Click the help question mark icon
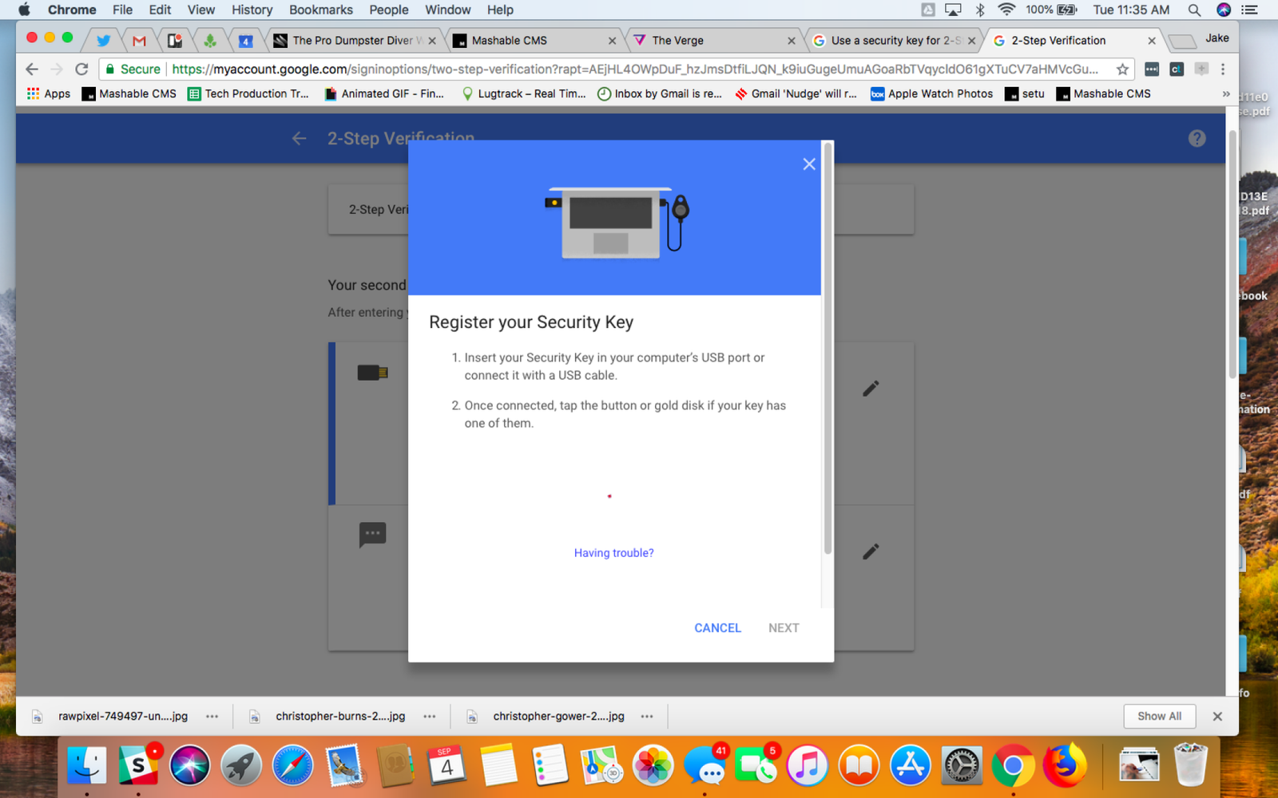 point(1196,139)
